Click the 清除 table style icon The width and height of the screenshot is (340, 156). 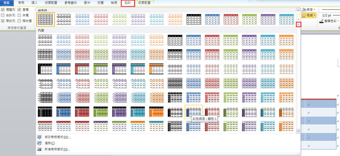coord(39,143)
